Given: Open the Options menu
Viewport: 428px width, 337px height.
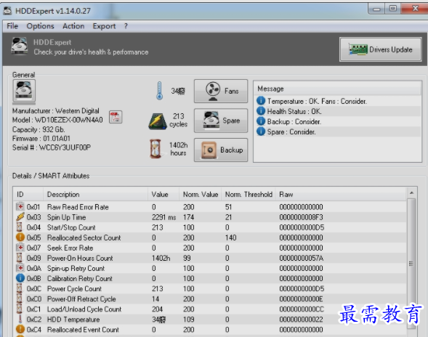Looking at the screenshot, I should click(x=40, y=26).
